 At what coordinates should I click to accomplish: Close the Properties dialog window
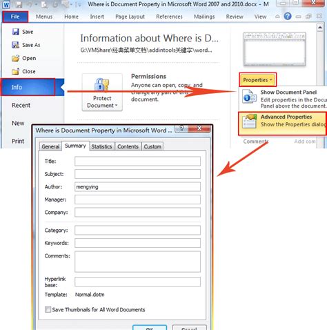pos(199,128)
